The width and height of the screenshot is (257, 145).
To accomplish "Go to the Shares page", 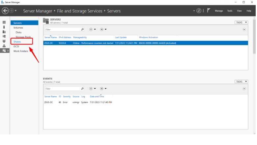I will click(17, 42).
